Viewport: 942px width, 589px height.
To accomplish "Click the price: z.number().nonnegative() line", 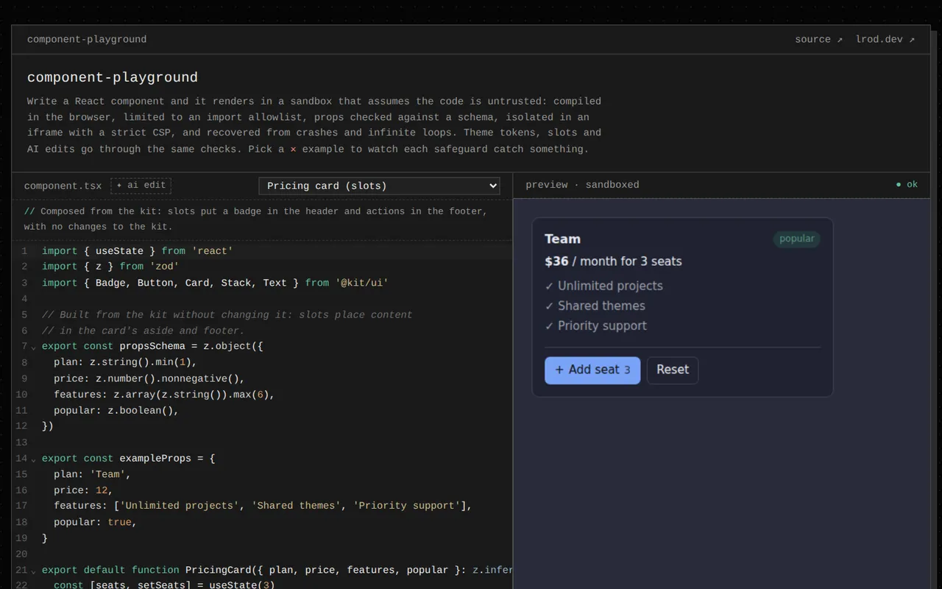I will coord(149,378).
